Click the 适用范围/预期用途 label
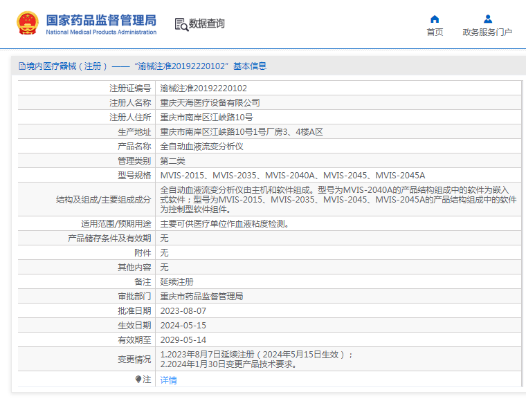Image resolution: width=526 pixels, height=401 pixels. [x=116, y=224]
